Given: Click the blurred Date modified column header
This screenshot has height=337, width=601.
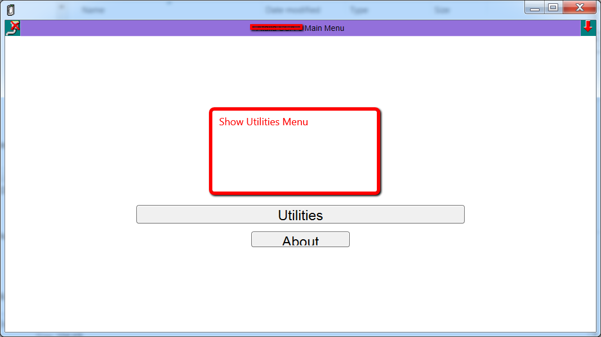Looking at the screenshot, I should click(x=293, y=10).
